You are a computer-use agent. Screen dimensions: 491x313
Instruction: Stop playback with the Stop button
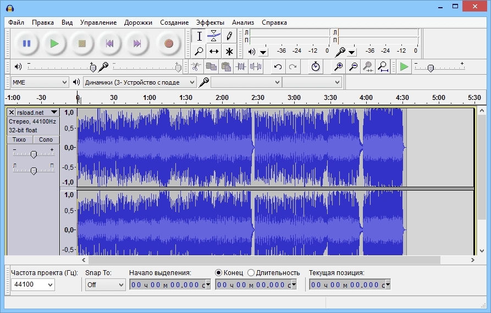pos(82,43)
